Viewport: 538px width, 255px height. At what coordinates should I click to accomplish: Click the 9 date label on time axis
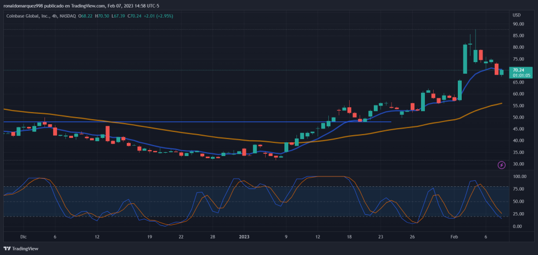click(286, 237)
